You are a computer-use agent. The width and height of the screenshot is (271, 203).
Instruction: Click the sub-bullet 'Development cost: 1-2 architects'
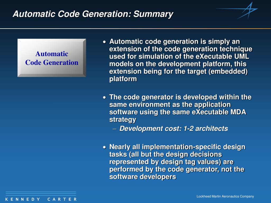174,129
